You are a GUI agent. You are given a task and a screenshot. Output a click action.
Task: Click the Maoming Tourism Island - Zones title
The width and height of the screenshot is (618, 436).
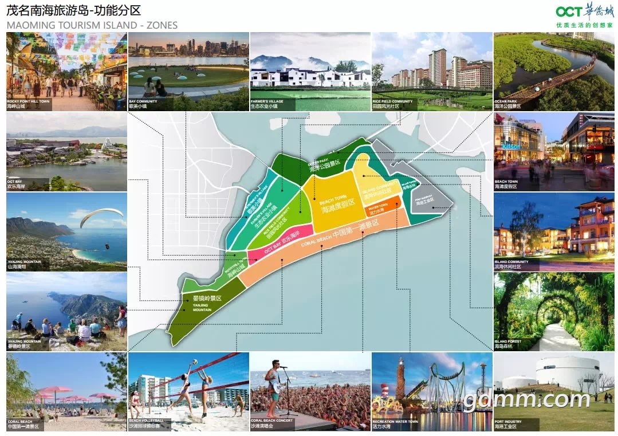click(92, 25)
